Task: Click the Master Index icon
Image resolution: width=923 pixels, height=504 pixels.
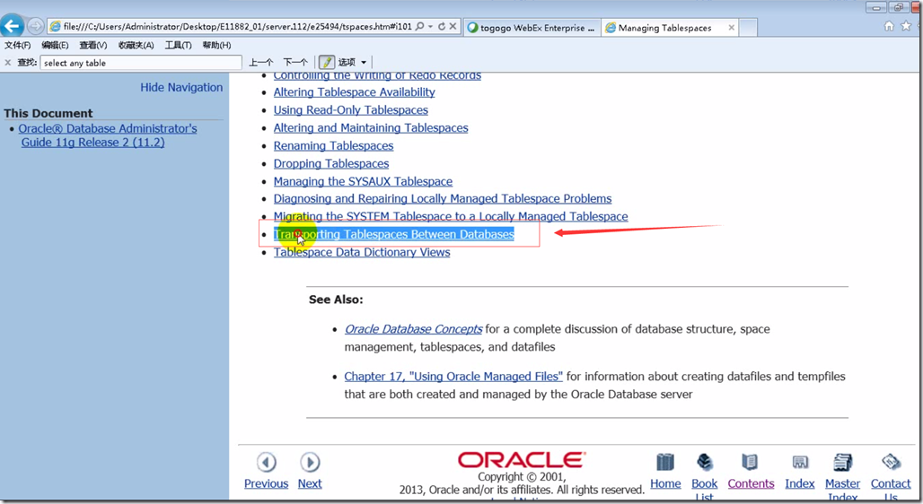Action: (x=842, y=462)
